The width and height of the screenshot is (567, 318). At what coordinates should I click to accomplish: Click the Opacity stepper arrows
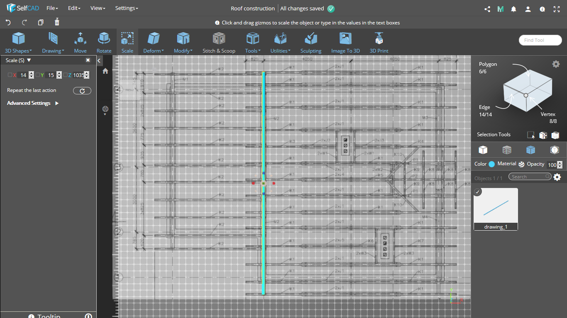pos(560,165)
